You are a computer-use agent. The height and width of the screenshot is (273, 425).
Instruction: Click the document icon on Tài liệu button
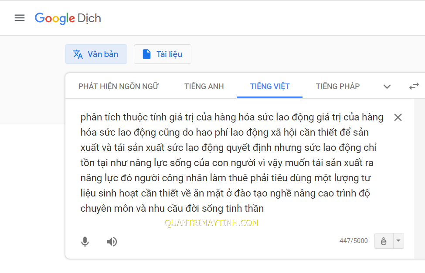(x=147, y=54)
